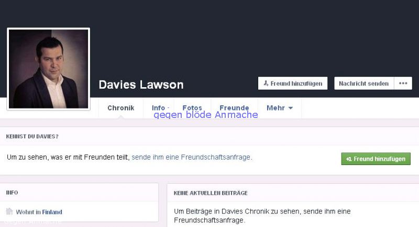
Task: Click the Finland location link
Action: (52, 212)
